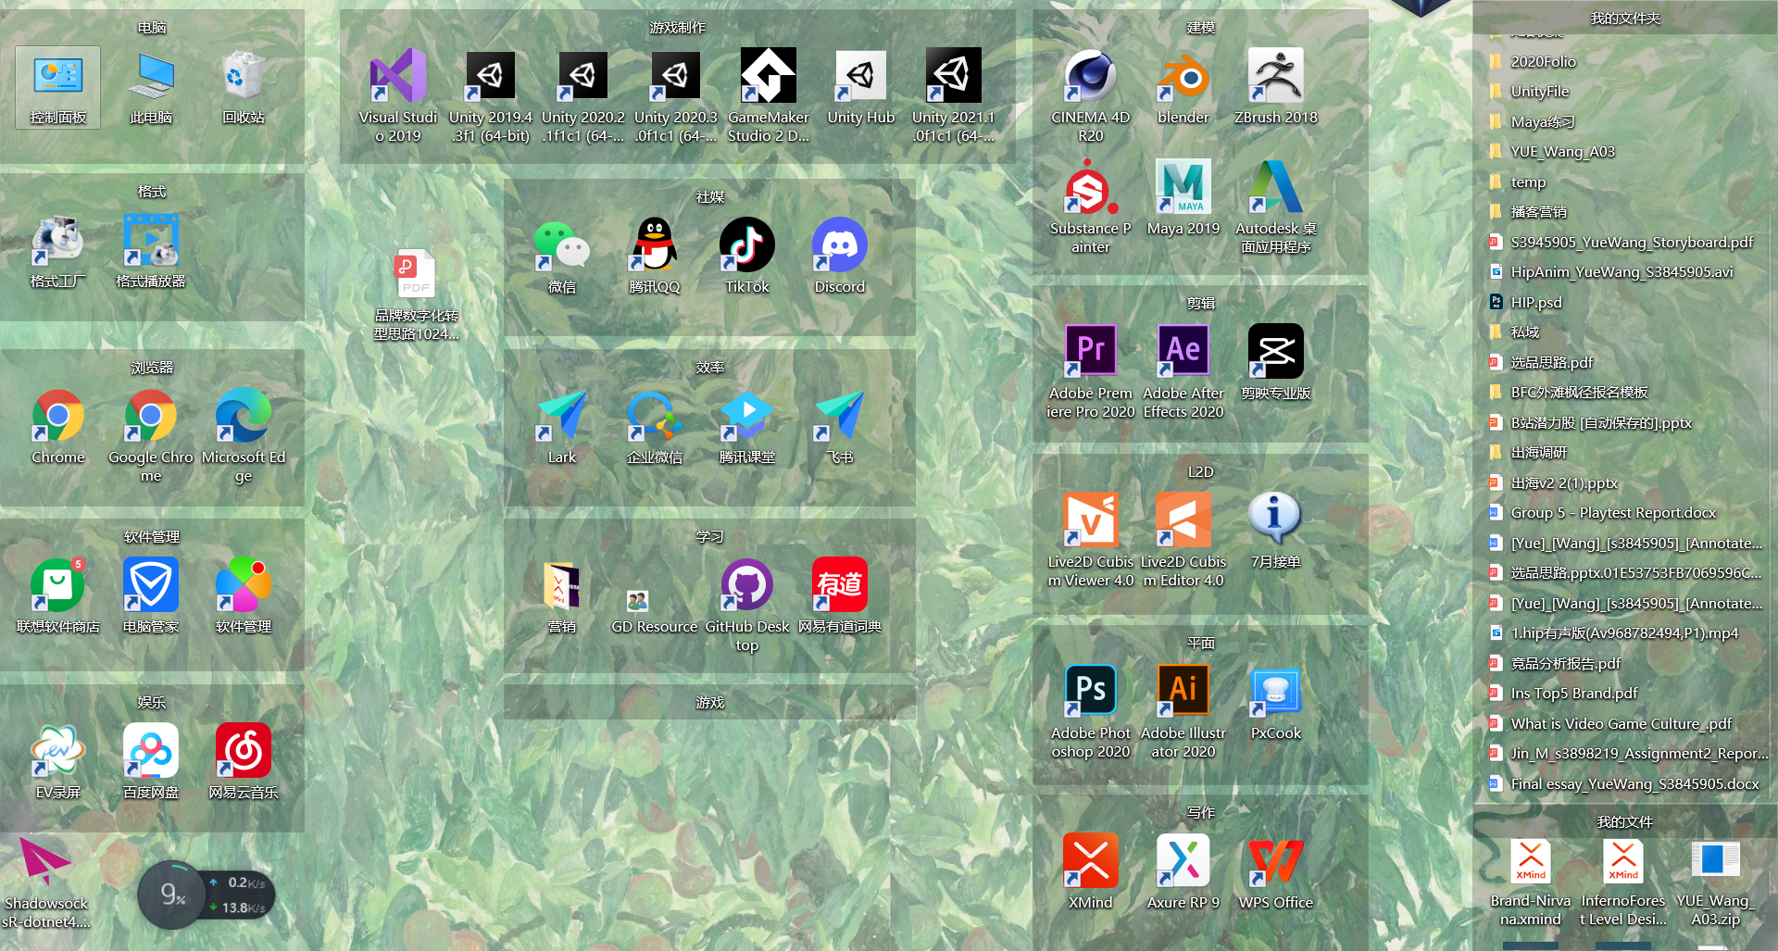This screenshot has height=951, width=1778.
Task: Open GitHub Desktop icon
Action: click(746, 585)
